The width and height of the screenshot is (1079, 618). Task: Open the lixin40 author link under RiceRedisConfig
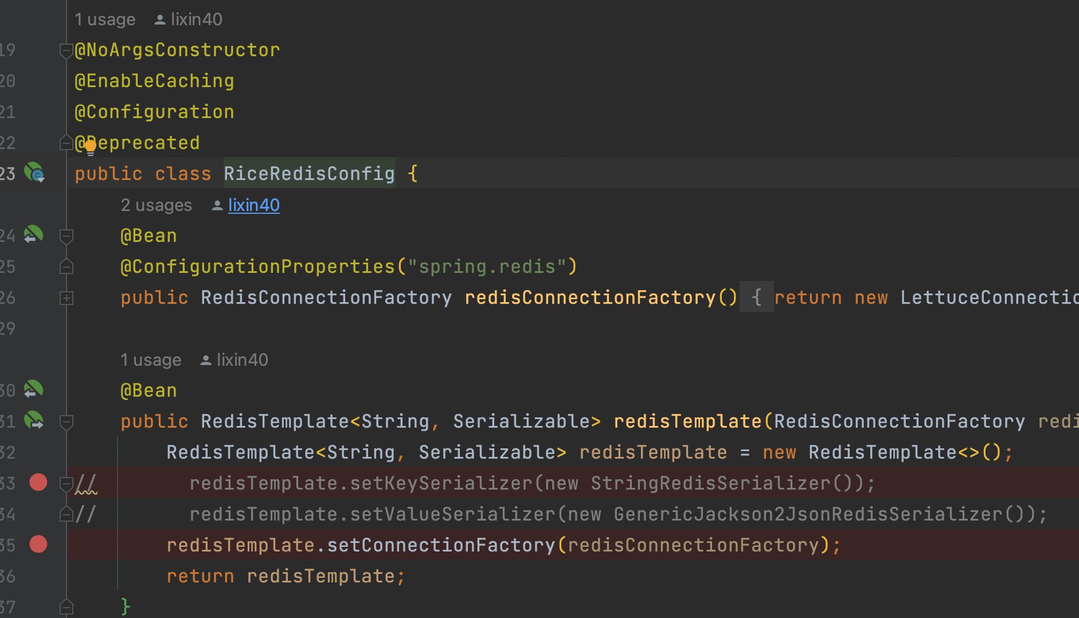[253, 205]
